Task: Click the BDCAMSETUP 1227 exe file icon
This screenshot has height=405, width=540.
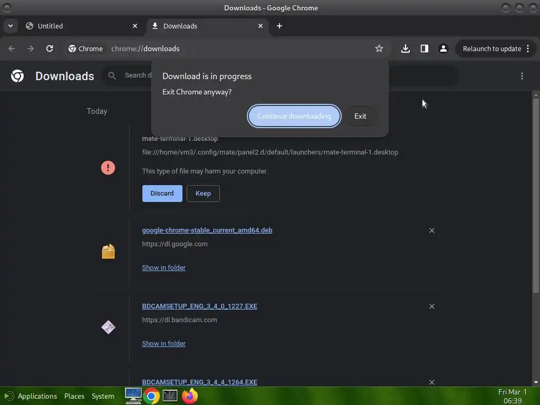Action: click(108, 327)
